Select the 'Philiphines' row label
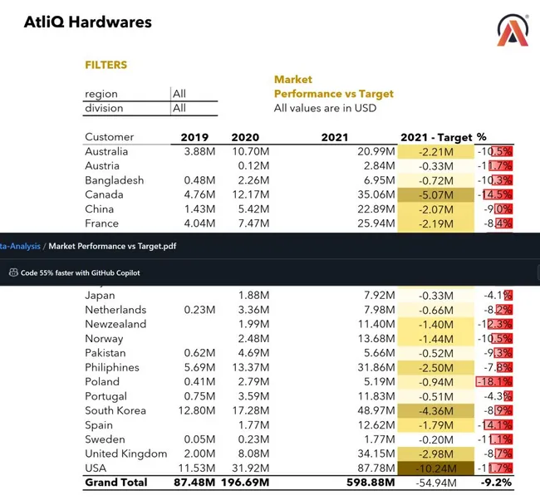 click(112, 367)
